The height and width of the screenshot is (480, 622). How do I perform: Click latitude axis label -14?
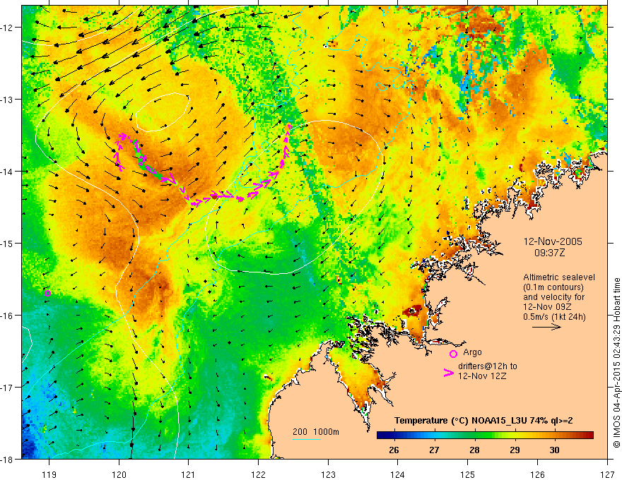click(8, 171)
